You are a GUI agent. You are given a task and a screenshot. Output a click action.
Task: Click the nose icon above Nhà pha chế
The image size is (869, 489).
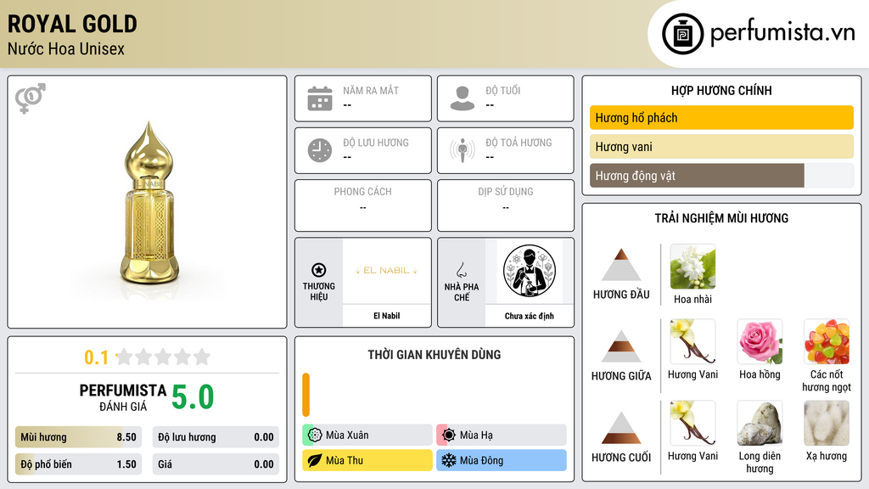point(461,270)
